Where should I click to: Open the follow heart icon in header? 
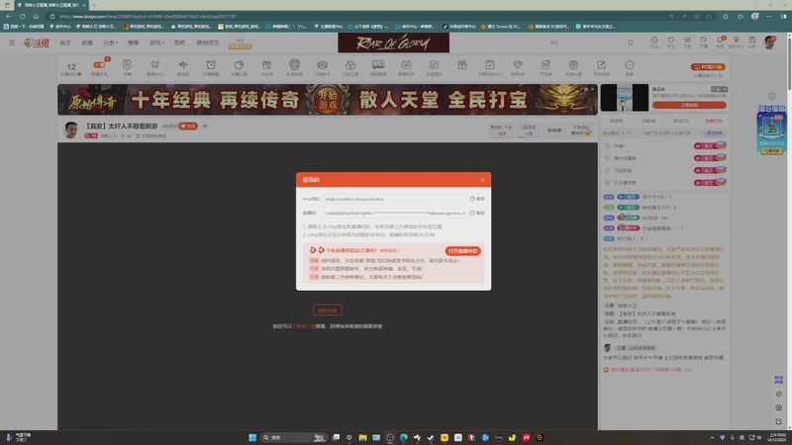671,40
